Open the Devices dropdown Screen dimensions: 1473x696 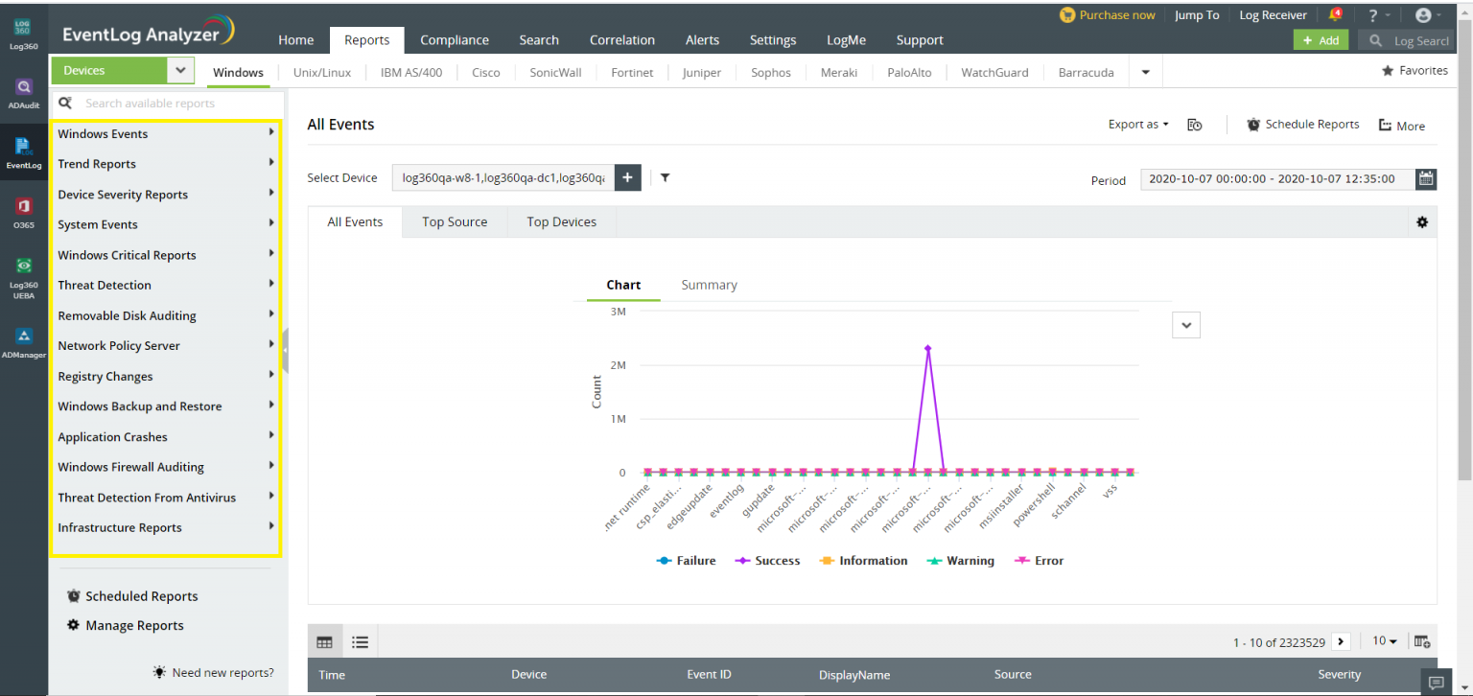tap(179, 71)
